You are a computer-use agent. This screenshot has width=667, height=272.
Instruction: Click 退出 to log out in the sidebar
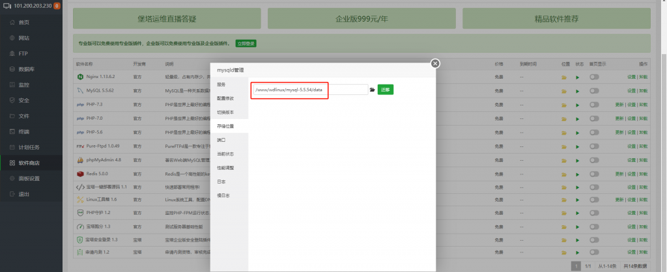[31, 194]
